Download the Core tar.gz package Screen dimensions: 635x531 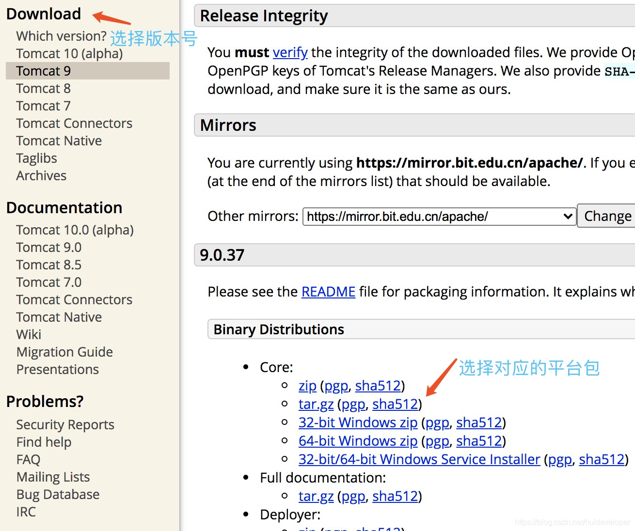pyautogui.click(x=316, y=404)
